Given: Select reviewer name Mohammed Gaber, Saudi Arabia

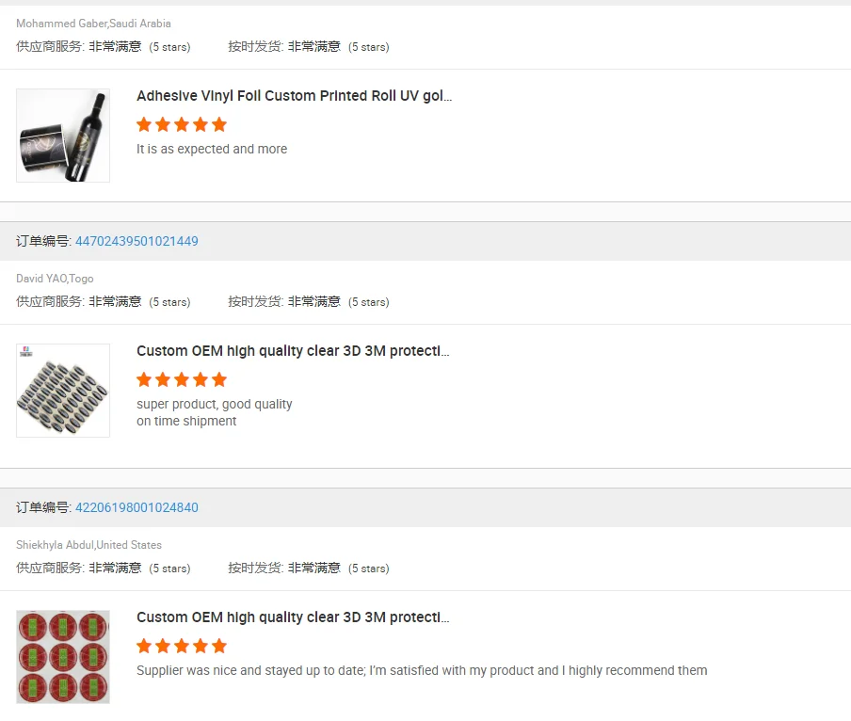Looking at the screenshot, I should click(93, 24).
